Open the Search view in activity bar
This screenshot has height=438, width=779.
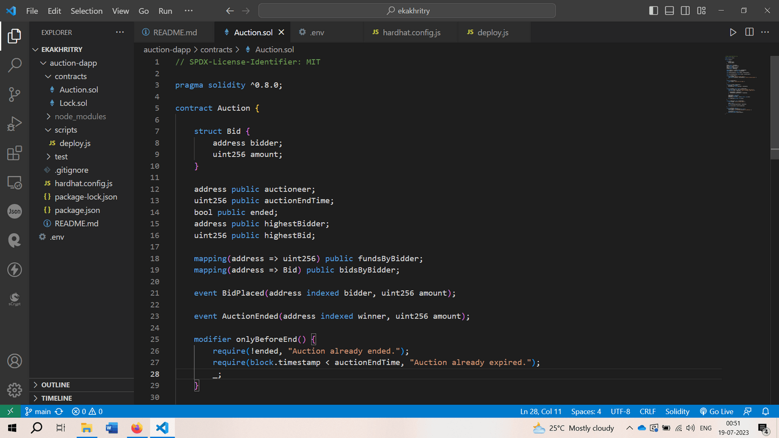click(x=15, y=65)
